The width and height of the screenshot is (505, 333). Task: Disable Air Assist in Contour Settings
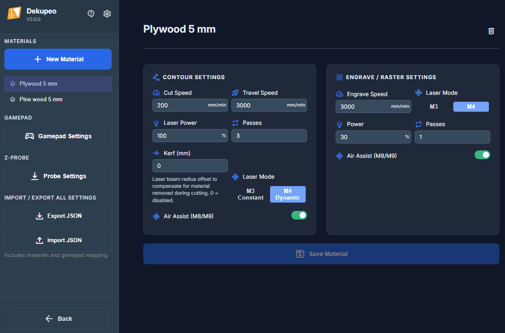(299, 215)
